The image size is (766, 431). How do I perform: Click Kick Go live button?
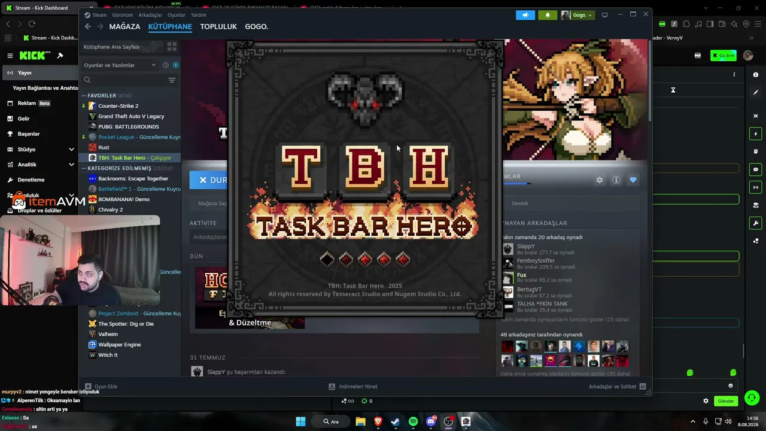[724, 56]
